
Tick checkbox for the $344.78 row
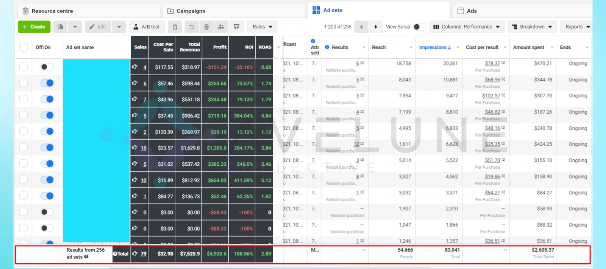pyautogui.click(x=23, y=83)
